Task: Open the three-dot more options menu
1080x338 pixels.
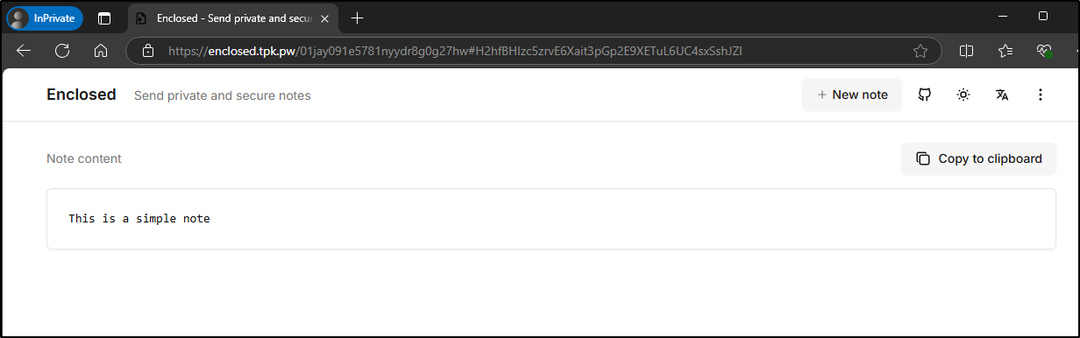Action: click(1041, 95)
